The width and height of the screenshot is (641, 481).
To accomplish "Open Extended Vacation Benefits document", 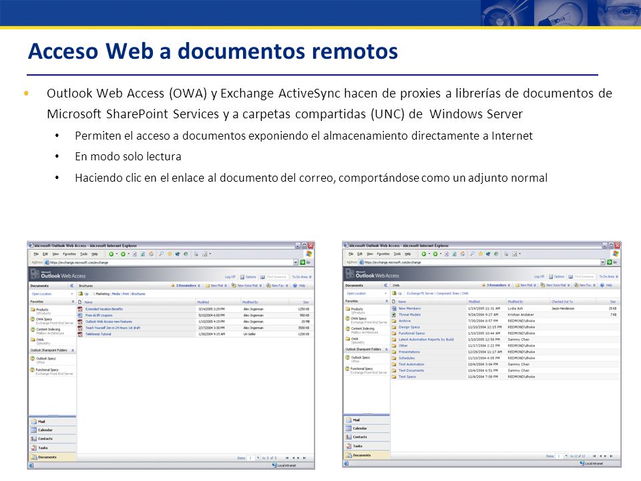I will tap(104, 309).
